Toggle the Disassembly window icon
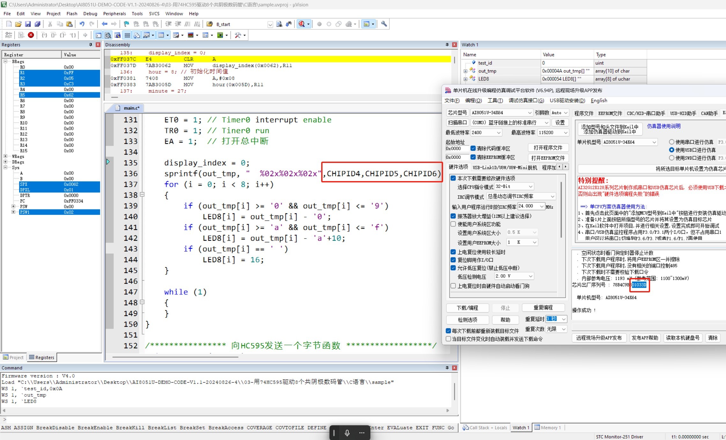 (x=108, y=35)
